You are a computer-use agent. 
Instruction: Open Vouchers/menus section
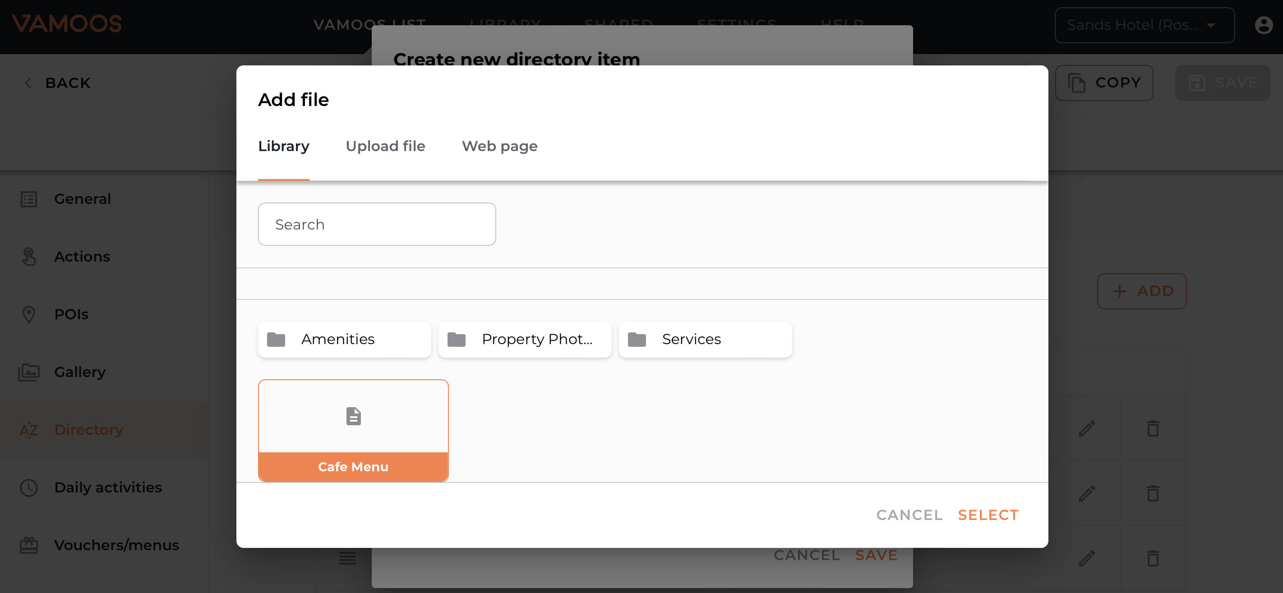(116, 545)
